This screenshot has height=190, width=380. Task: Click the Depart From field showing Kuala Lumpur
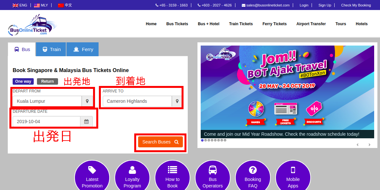(47, 101)
